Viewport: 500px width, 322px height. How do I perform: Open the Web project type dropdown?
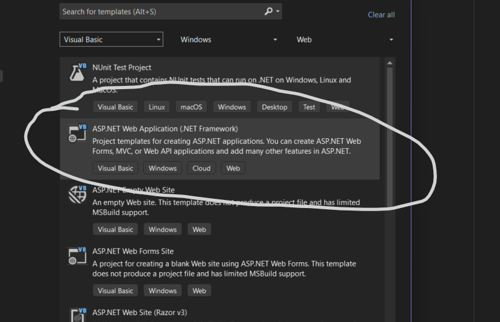tap(344, 39)
